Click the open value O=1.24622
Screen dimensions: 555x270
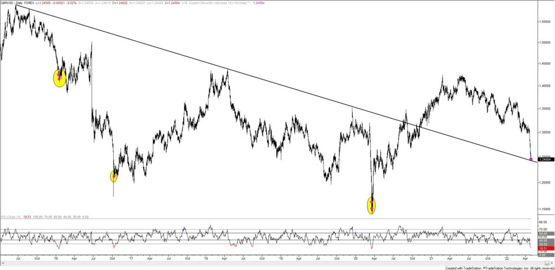[x=120, y=3]
